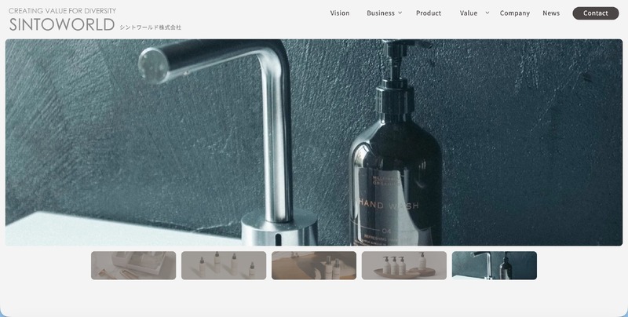Select the thumbnail with bottles on tray
Viewport: 628px width, 317px height.
(404, 265)
